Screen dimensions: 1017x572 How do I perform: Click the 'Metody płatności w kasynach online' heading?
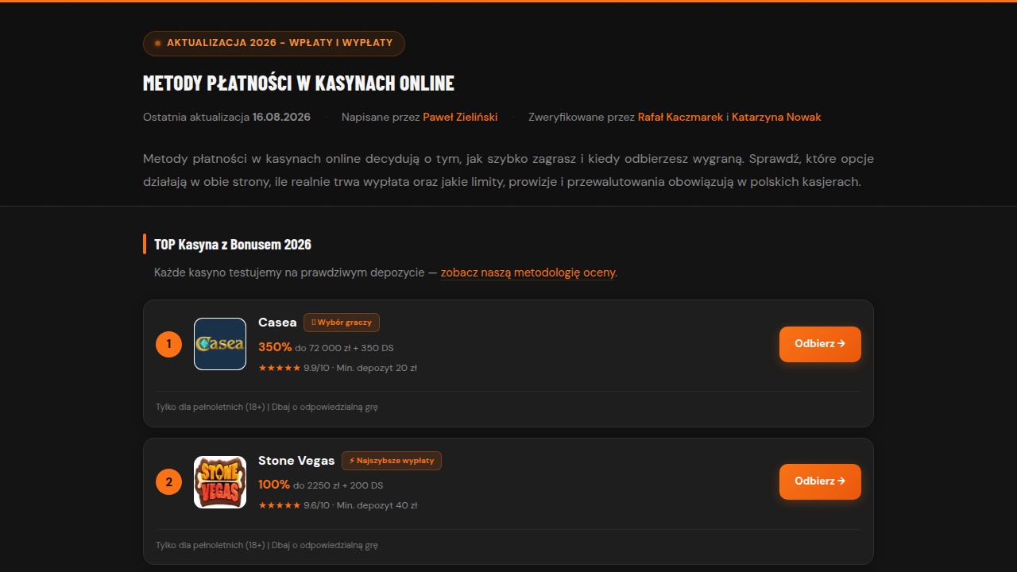pos(299,83)
